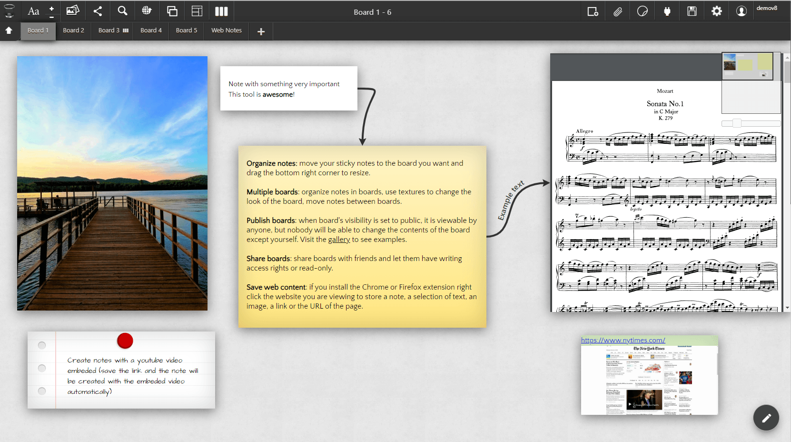
Task: Click the three-column layout icon
Action: pos(221,11)
